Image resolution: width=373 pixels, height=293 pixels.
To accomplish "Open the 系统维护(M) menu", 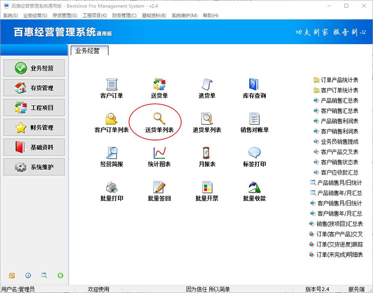I will tap(184, 15).
